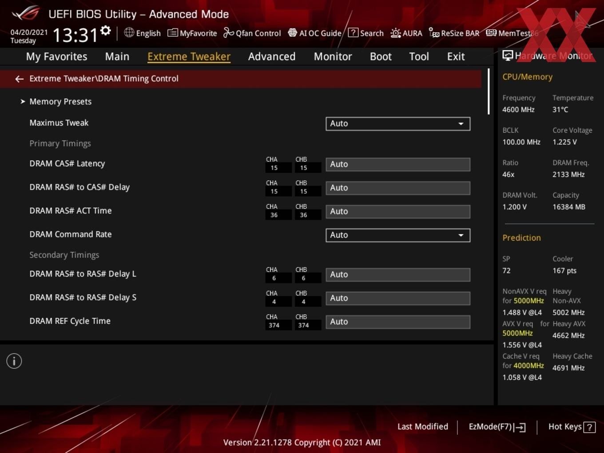Click the info circle icon
The image size is (604, 453).
click(14, 361)
